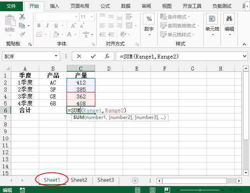Click the merge and center icon
250x193 pixels.
(129, 26)
